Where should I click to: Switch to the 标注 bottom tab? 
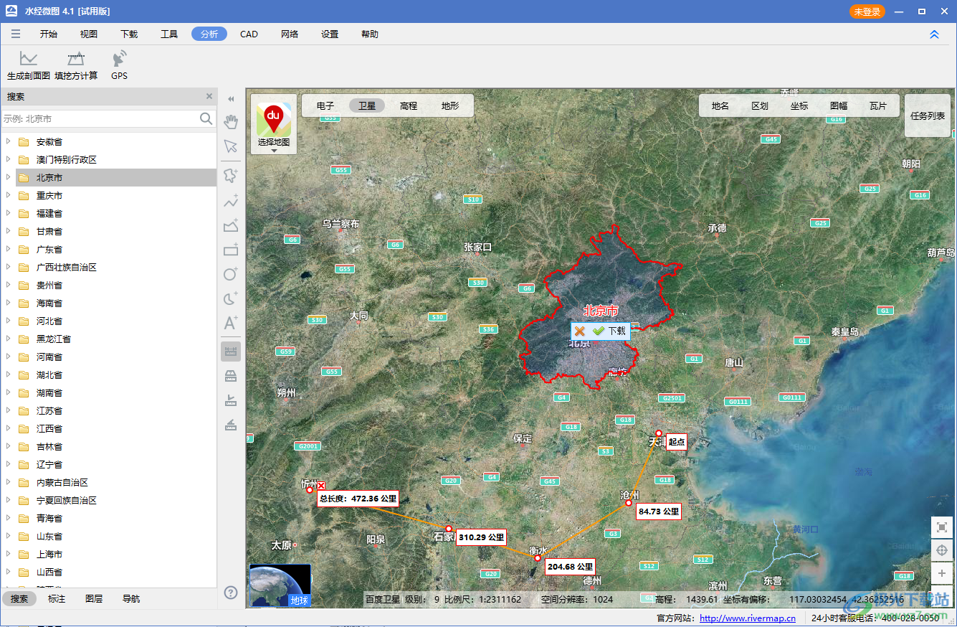click(x=57, y=598)
